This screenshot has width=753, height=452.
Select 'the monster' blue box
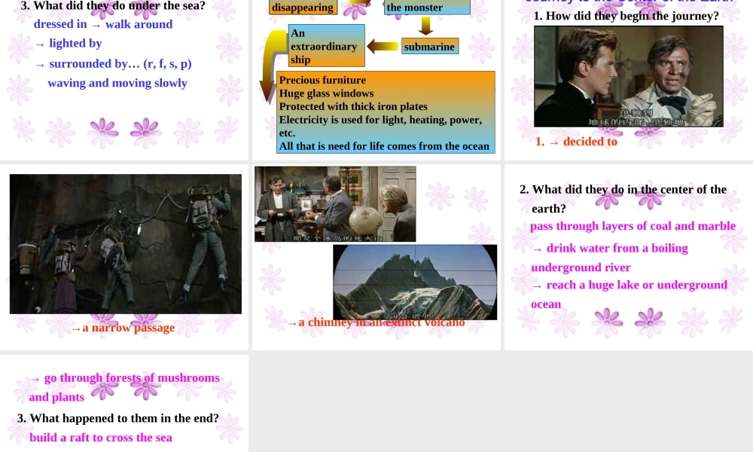click(x=427, y=8)
